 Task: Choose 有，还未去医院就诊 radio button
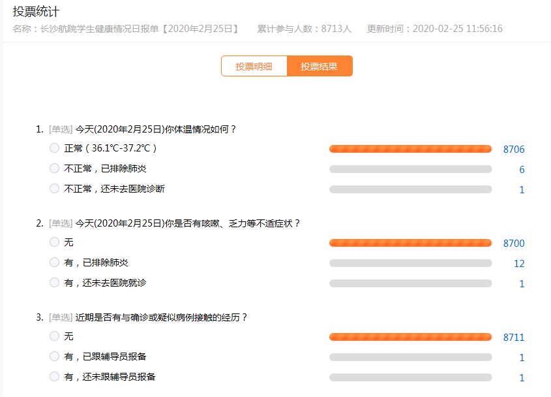54,283
